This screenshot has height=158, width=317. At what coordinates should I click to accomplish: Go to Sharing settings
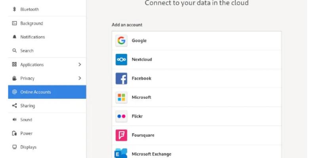(x=28, y=106)
